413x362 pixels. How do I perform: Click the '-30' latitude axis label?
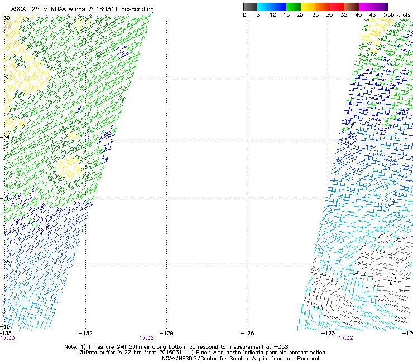5,18
